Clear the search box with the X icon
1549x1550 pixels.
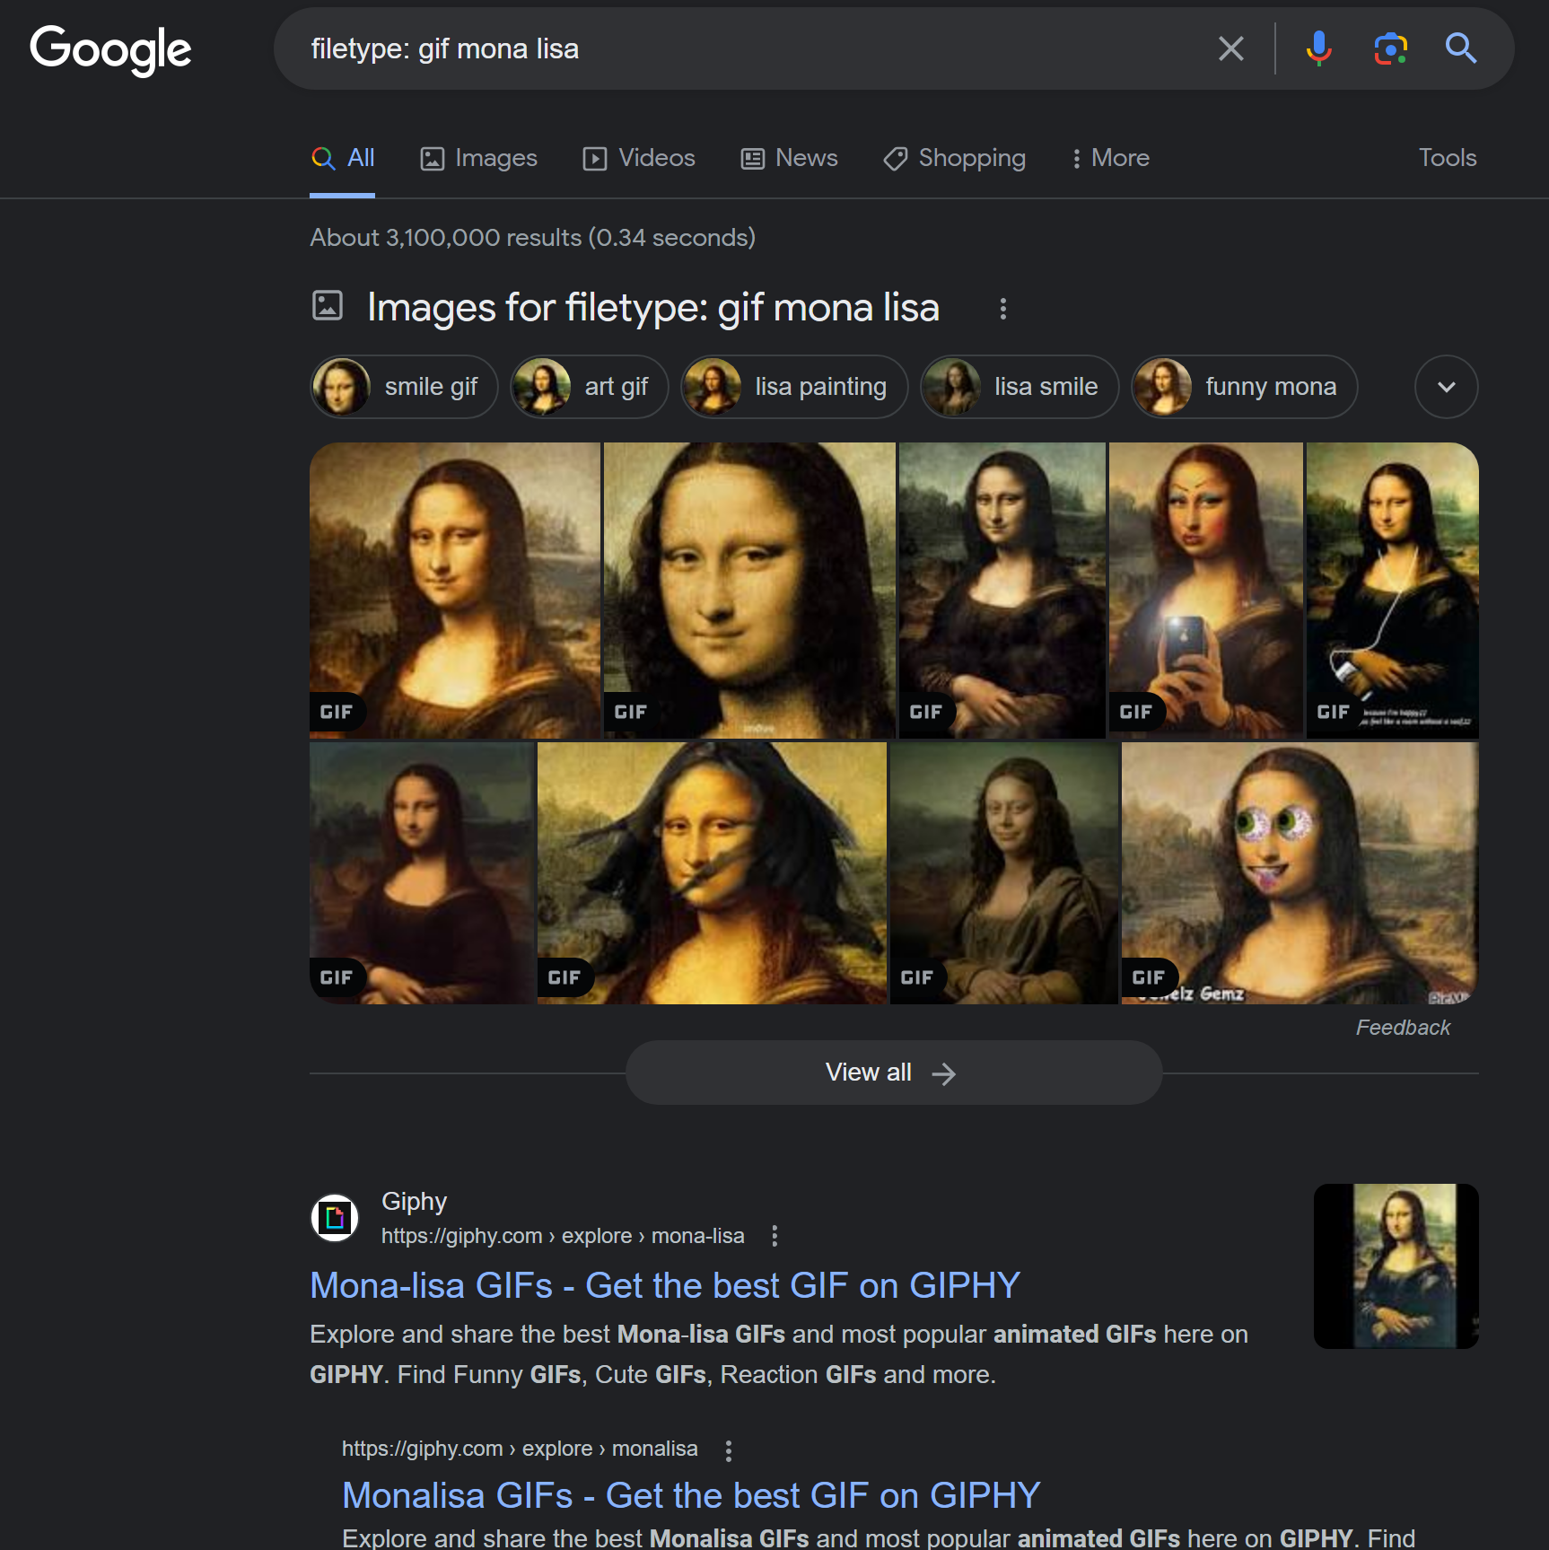tap(1230, 48)
